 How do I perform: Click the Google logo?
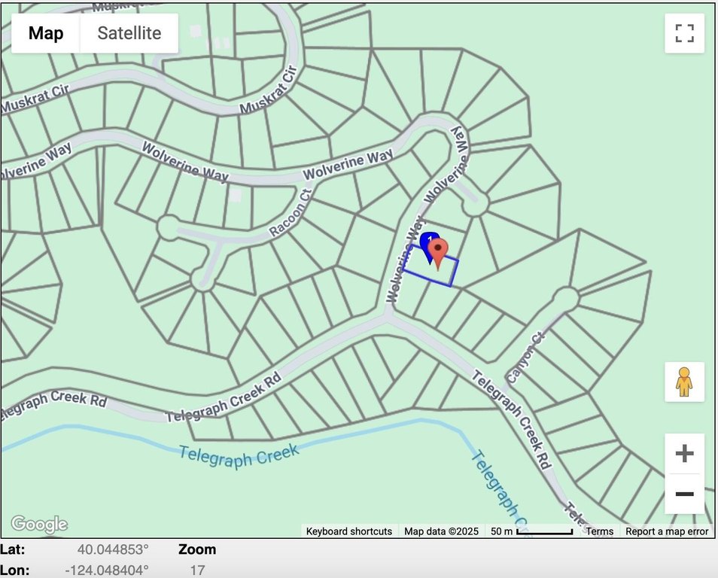tap(39, 524)
